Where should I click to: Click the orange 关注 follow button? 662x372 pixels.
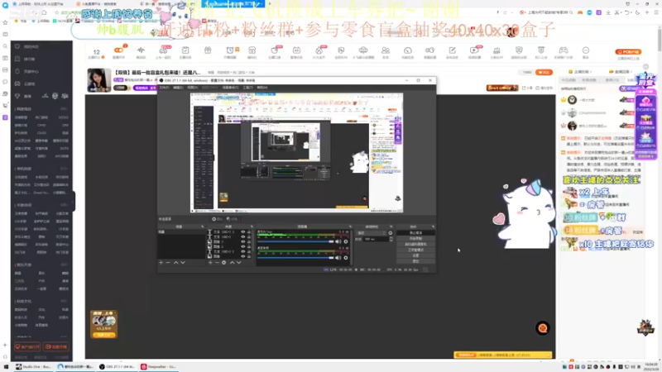coord(544,73)
